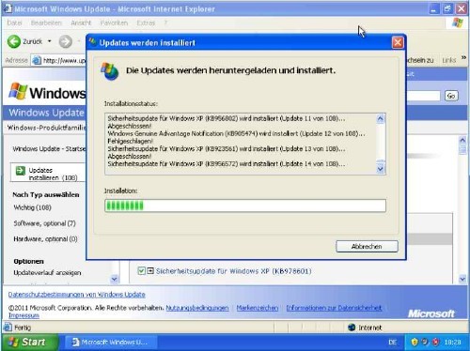
Task: Open Sicherheitsupdate für Windows XP (KB978601)
Action: click(234, 271)
